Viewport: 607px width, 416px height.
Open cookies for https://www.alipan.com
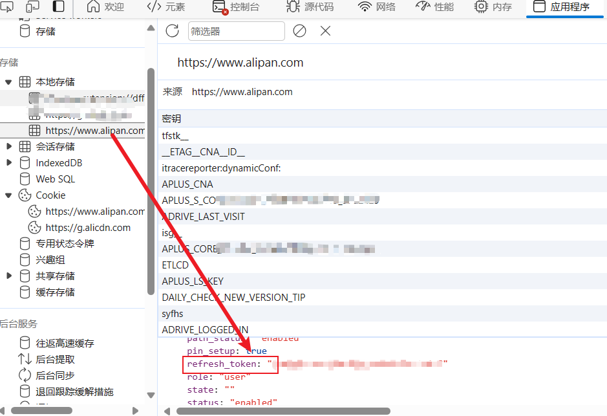[x=95, y=212]
